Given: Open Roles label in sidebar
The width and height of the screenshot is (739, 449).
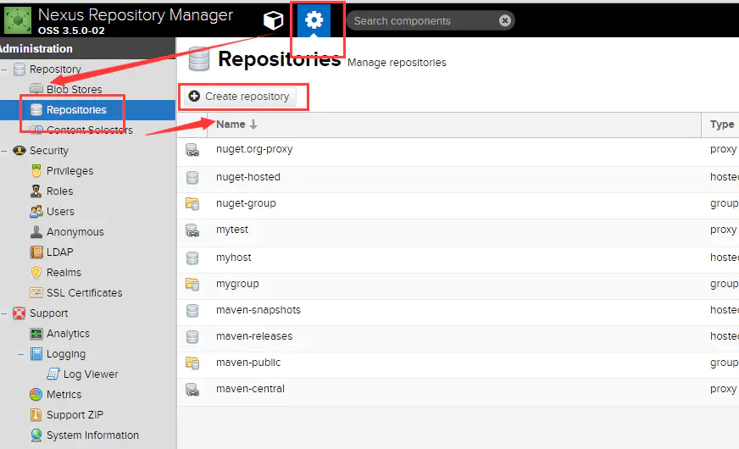Looking at the screenshot, I should [60, 191].
